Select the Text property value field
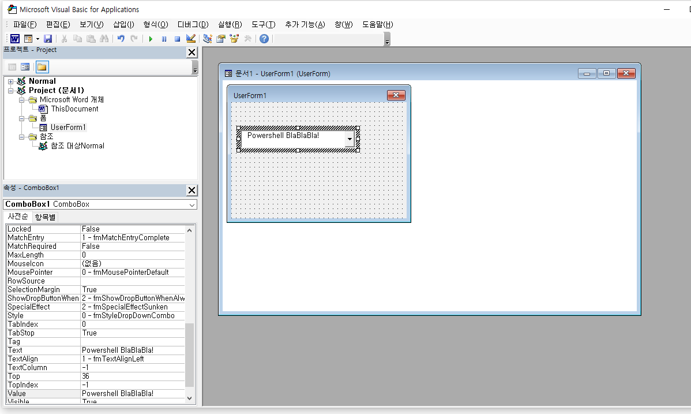 (x=133, y=350)
